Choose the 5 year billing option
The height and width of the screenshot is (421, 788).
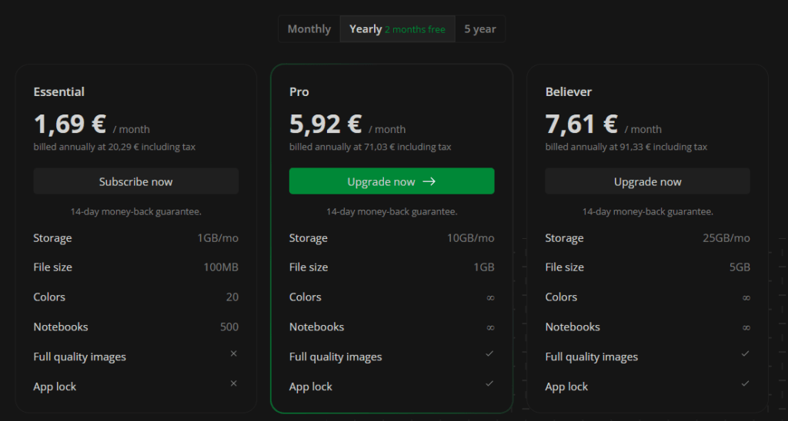coord(480,29)
